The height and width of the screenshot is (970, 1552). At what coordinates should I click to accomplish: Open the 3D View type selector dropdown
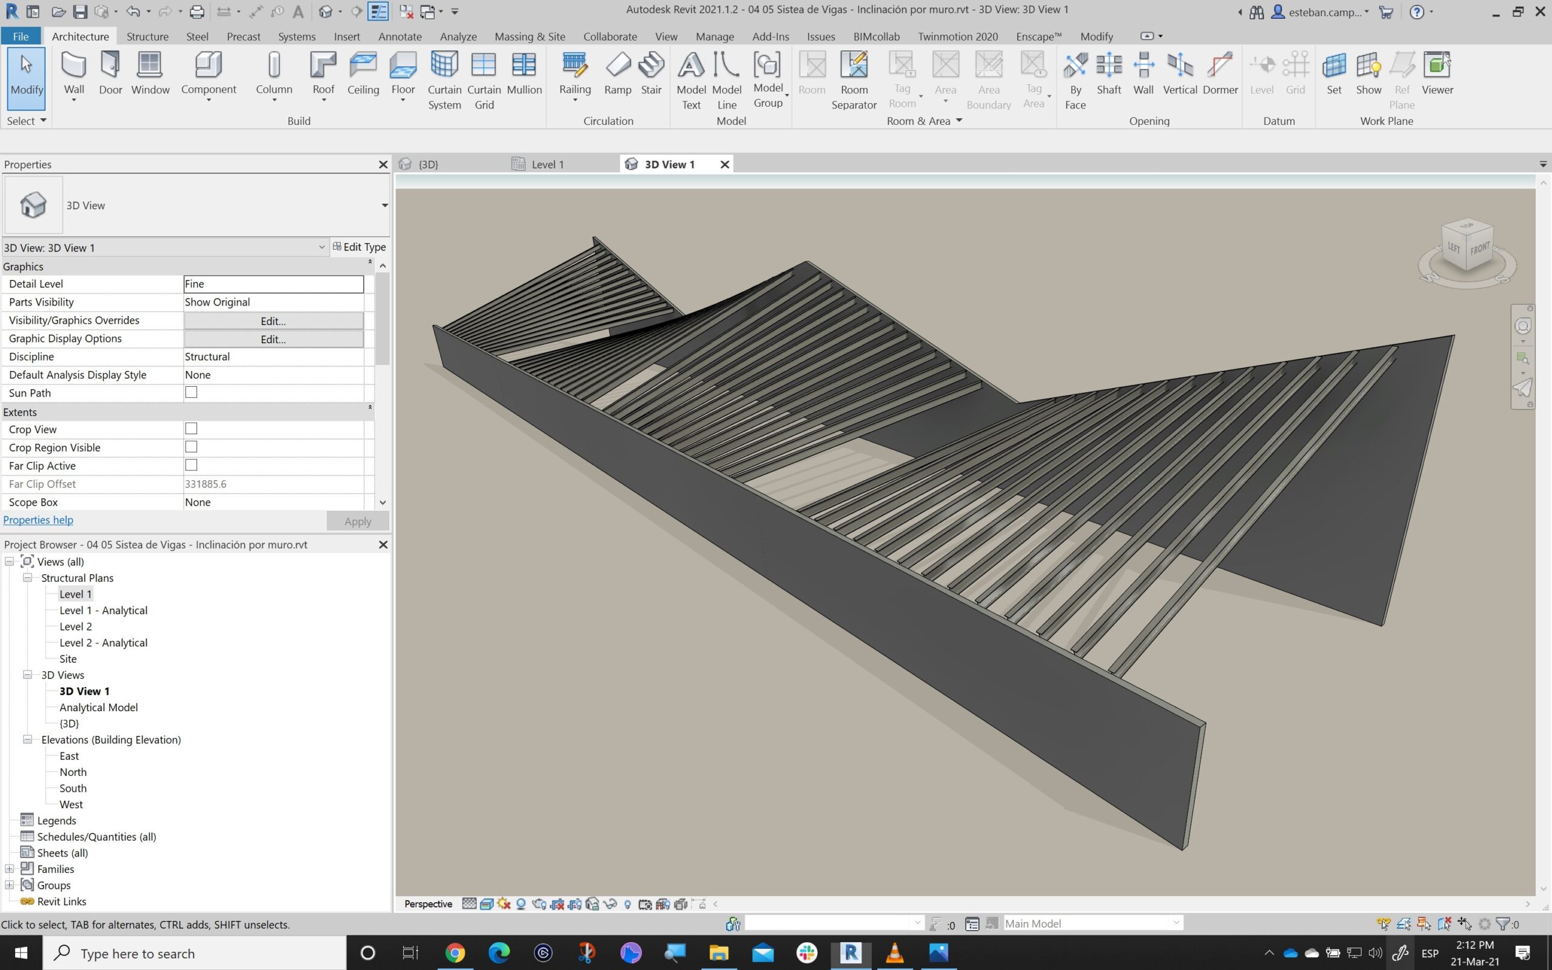coord(384,206)
